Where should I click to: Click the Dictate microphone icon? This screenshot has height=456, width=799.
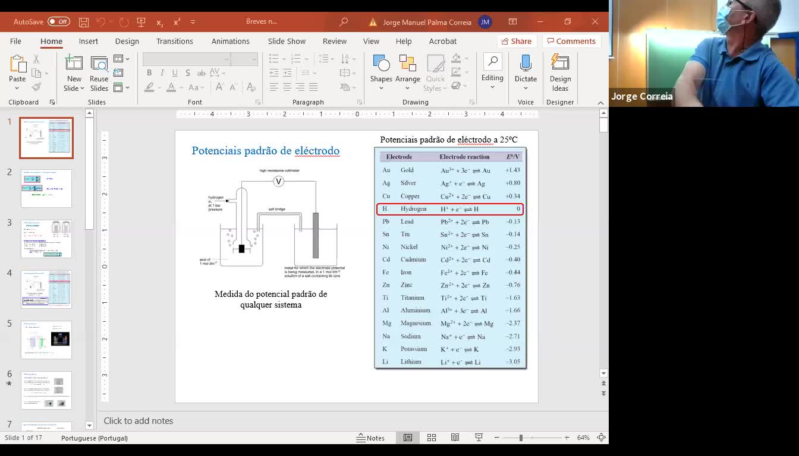(x=526, y=64)
